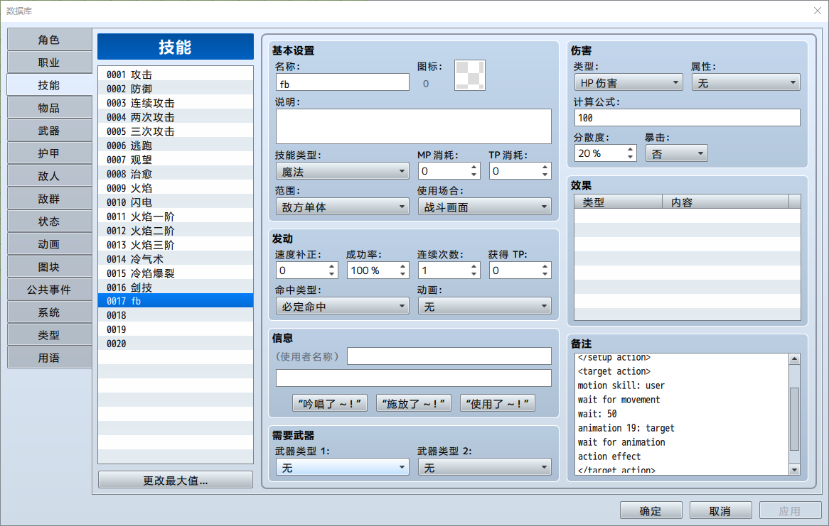Select skill 0006 逃跑

(x=176, y=146)
